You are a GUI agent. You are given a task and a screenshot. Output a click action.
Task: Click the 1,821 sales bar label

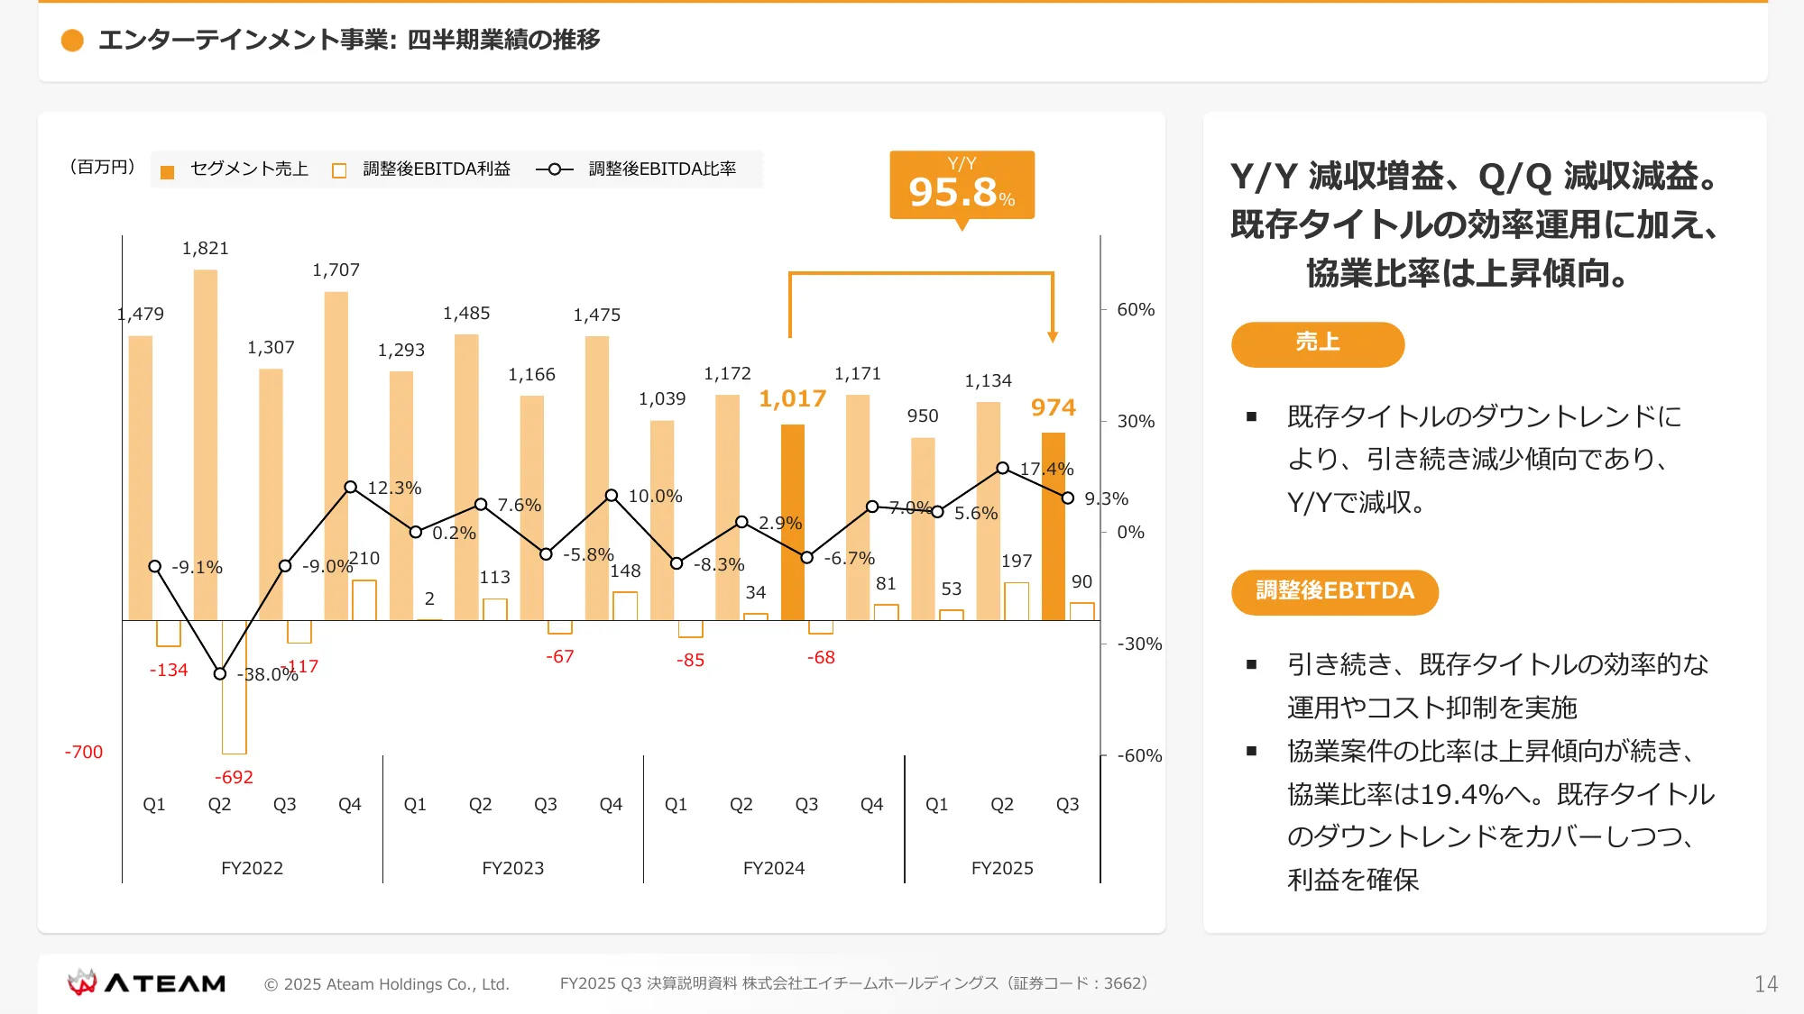point(206,249)
